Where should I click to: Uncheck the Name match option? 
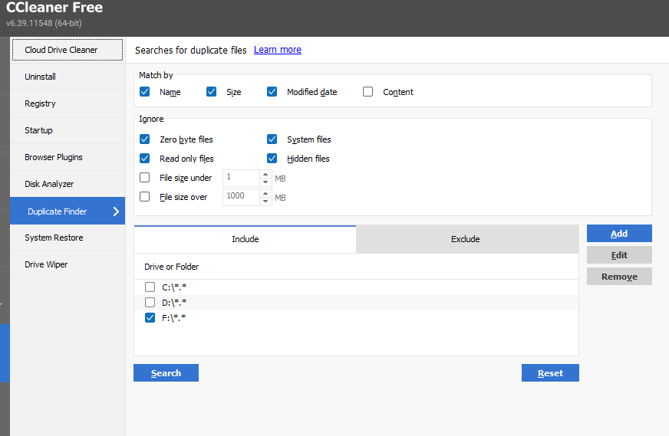(145, 92)
